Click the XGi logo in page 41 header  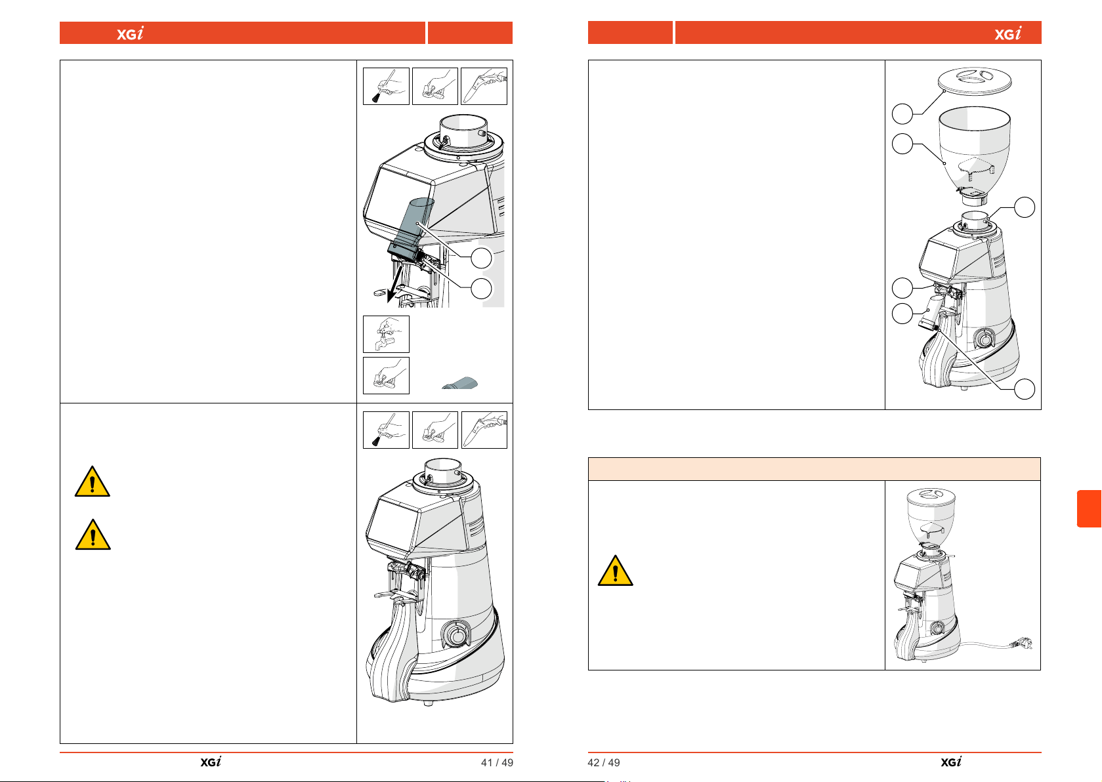click(130, 33)
